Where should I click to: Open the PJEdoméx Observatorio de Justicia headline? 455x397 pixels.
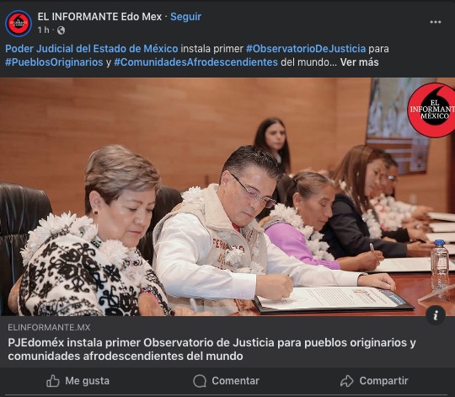pyautogui.click(x=211, y=349)
